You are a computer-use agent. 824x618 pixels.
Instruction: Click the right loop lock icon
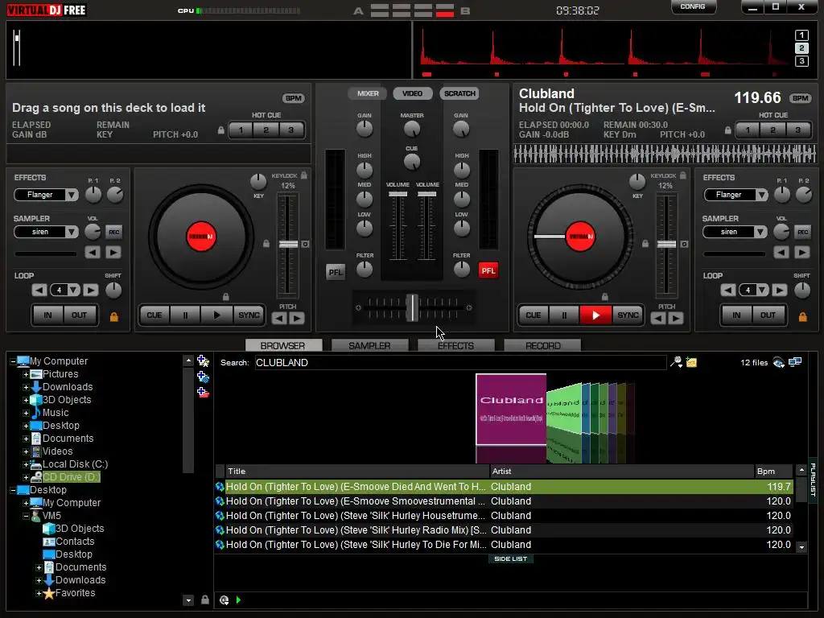click(x=803, y=316)
